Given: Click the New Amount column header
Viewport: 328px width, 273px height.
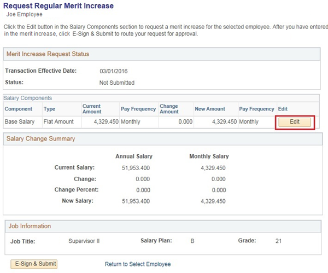Looking at the screenshot, I should tap(209, 109).
